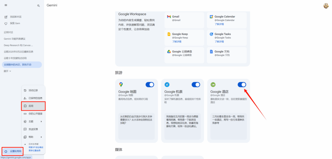Viewport: 332px width, 159px height.
Task: Click the 主题 brightness icon
Action: pos(25,122)
